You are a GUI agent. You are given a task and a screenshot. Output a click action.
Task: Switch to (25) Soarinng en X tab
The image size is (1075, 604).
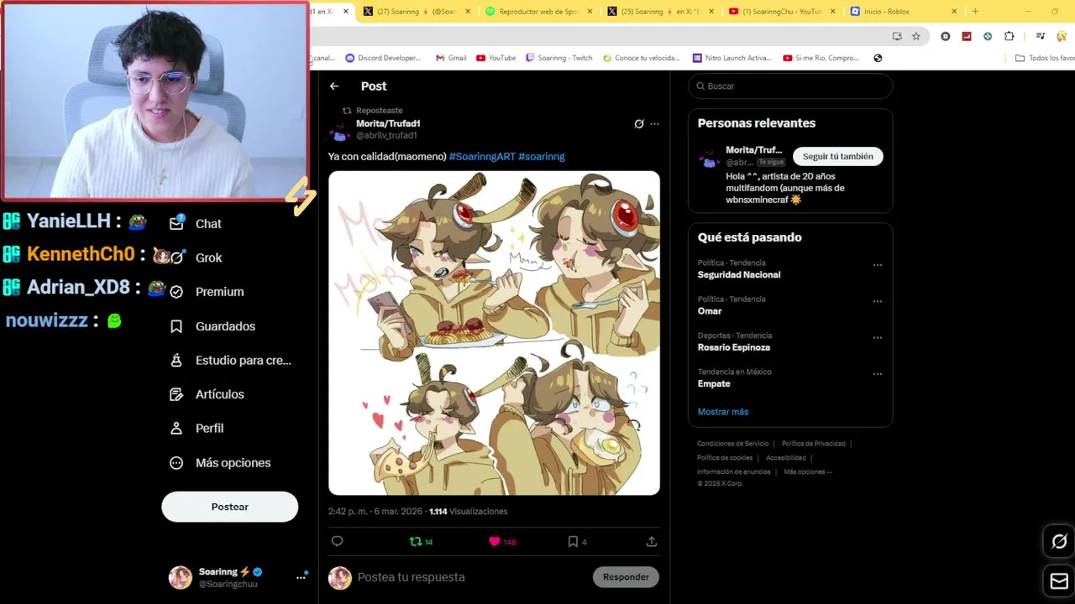coord(660,12)
